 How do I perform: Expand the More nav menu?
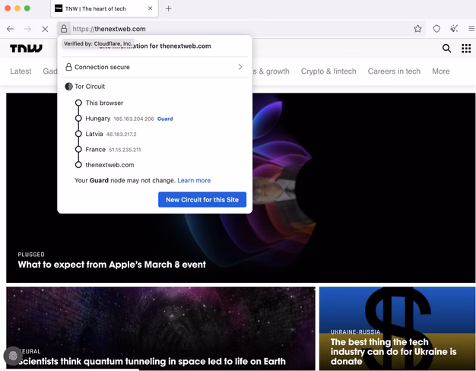(x=441, y=71)
